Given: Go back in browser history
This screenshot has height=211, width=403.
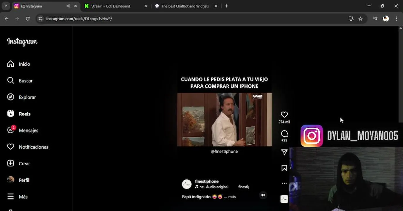Looking at the screenshot, I should point(7,19).
